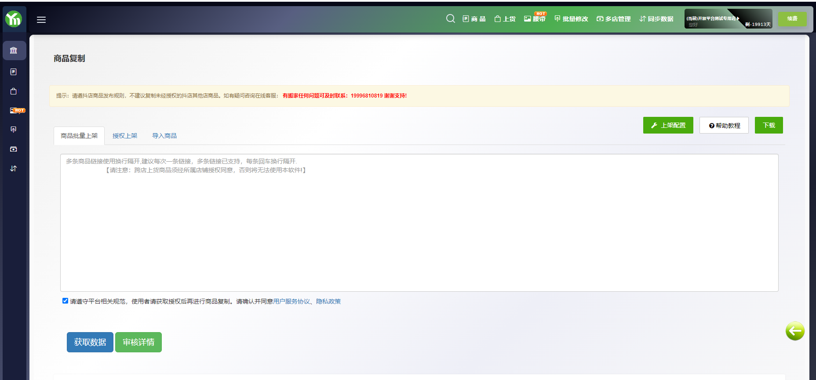Click the search magnifier icon in top bar
816x380 pixels.
pyautogui.click(x=450, y=18)
